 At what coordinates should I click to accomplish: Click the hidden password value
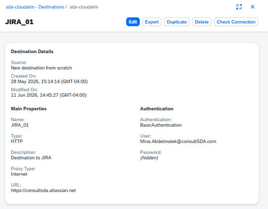[149, 158]
